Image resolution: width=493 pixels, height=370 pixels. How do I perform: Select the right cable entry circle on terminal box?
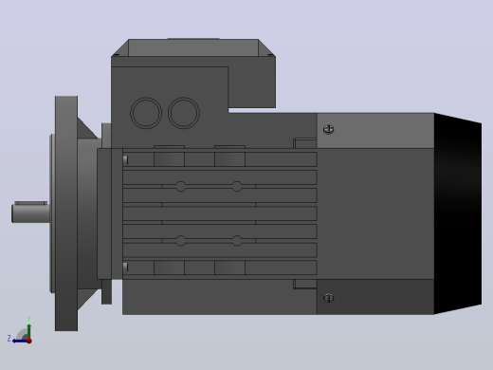[x=184, y=113]
